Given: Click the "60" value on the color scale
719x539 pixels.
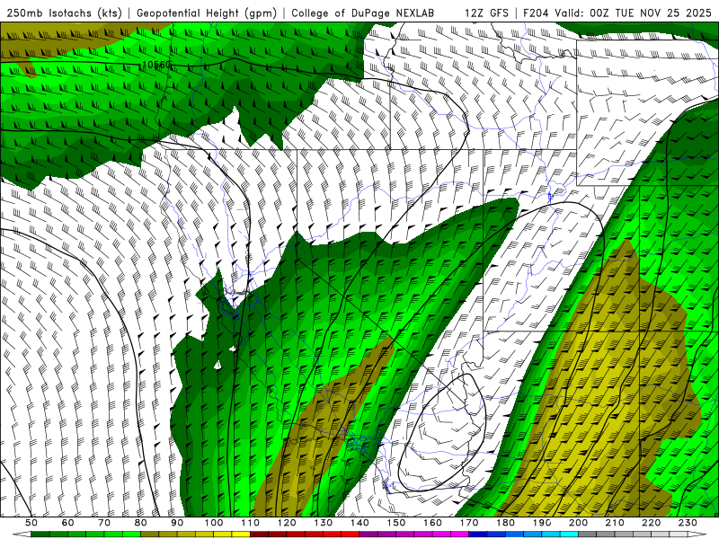Looking at the screenshot, I should (x=68, y=523).
